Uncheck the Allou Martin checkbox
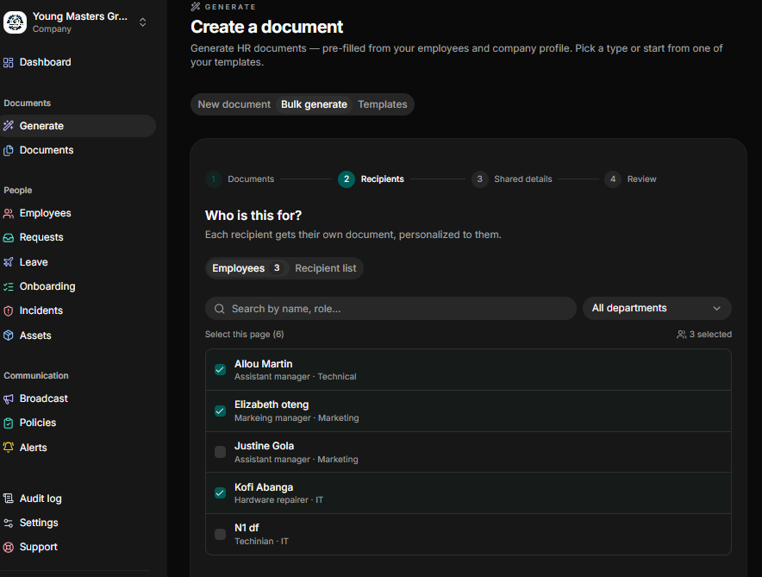The image size is (762, 577). tap(220, 369)
